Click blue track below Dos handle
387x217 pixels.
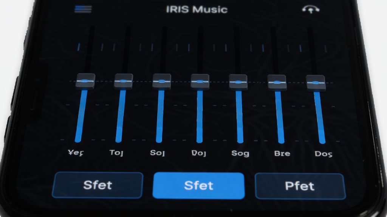pyautogui.click(x=320, y=118)
